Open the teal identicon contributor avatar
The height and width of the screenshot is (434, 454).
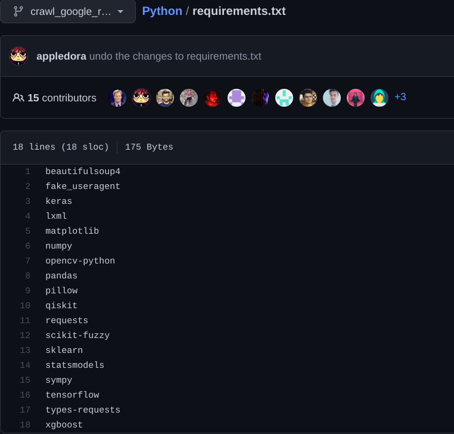click(x=284, y=98)
